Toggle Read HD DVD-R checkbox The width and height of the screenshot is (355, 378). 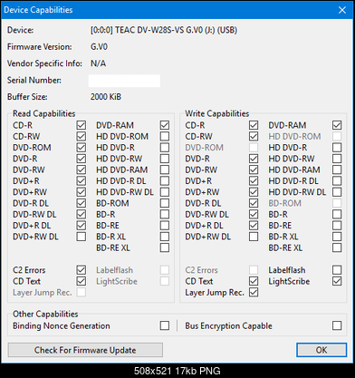pos(165,148)
